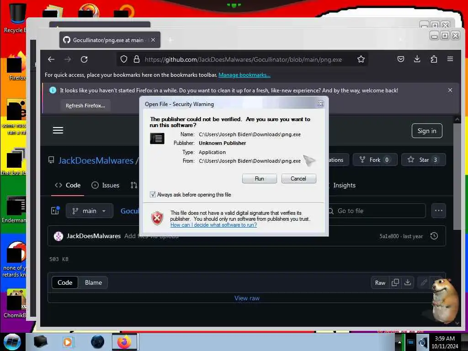Open JackDoesMalwares profile link

(96, 160)
